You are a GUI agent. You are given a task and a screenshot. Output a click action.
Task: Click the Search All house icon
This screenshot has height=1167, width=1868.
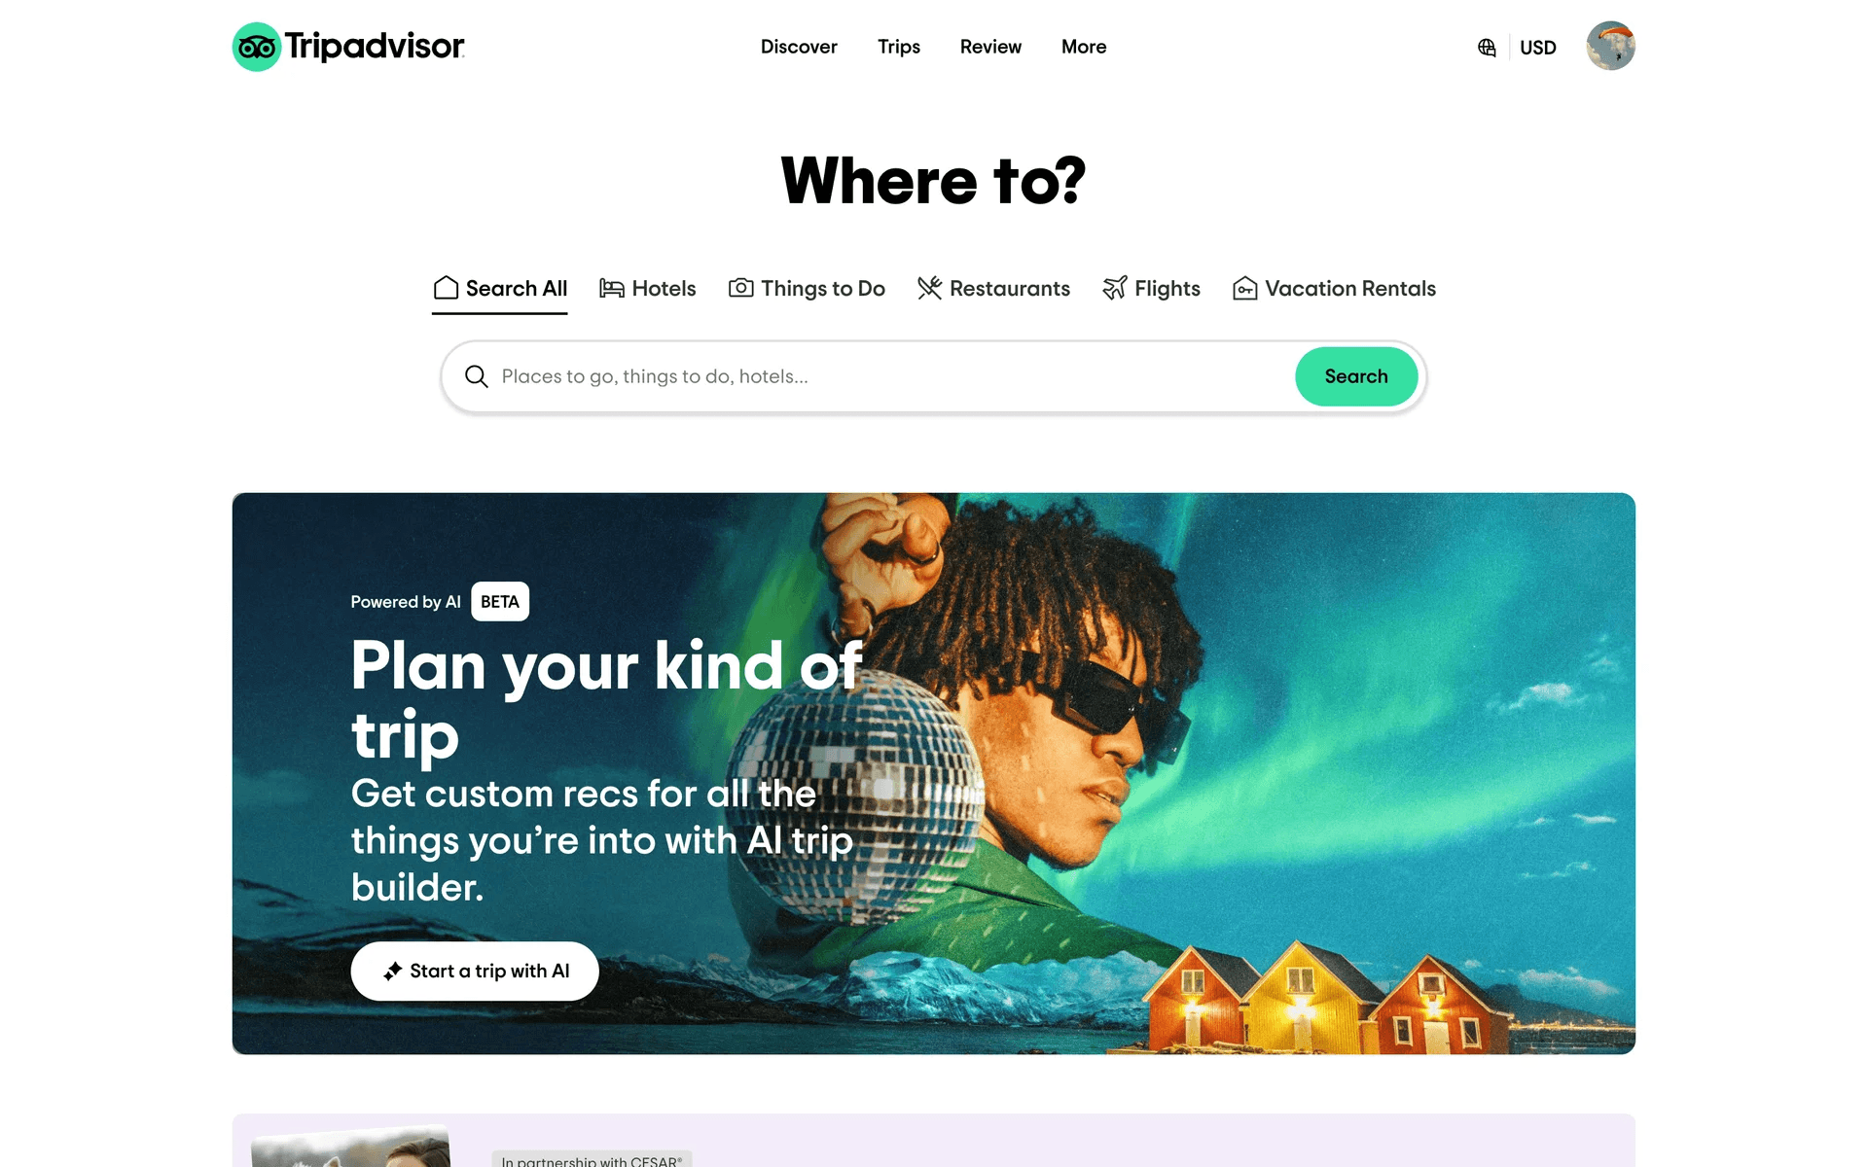[x=446, y=288]
